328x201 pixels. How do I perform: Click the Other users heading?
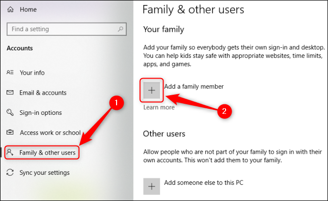pyautogui.click(x=164, y=134)
